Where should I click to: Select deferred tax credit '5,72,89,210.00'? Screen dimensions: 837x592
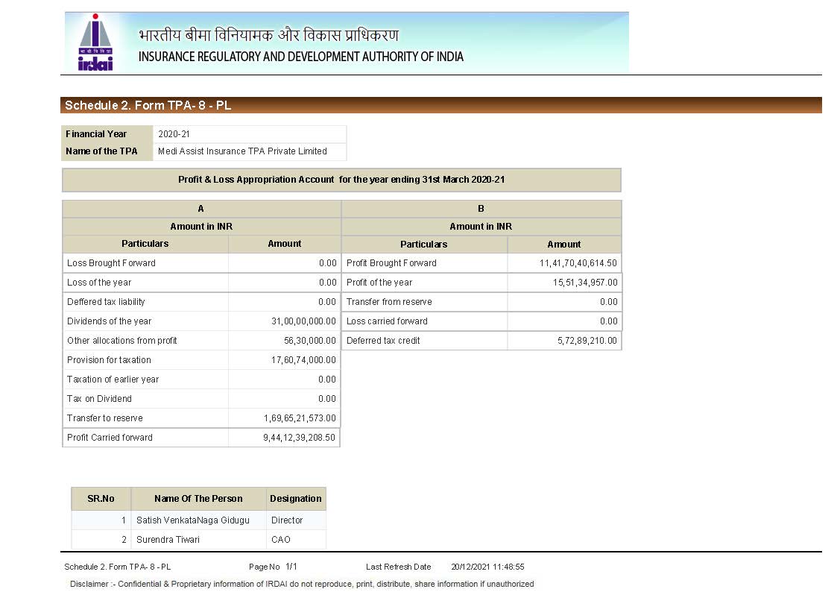587,341
